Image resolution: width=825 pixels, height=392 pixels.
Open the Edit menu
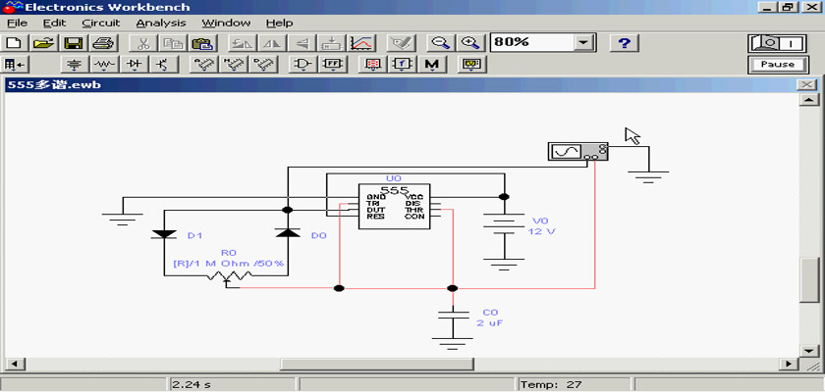coord(55,24)
